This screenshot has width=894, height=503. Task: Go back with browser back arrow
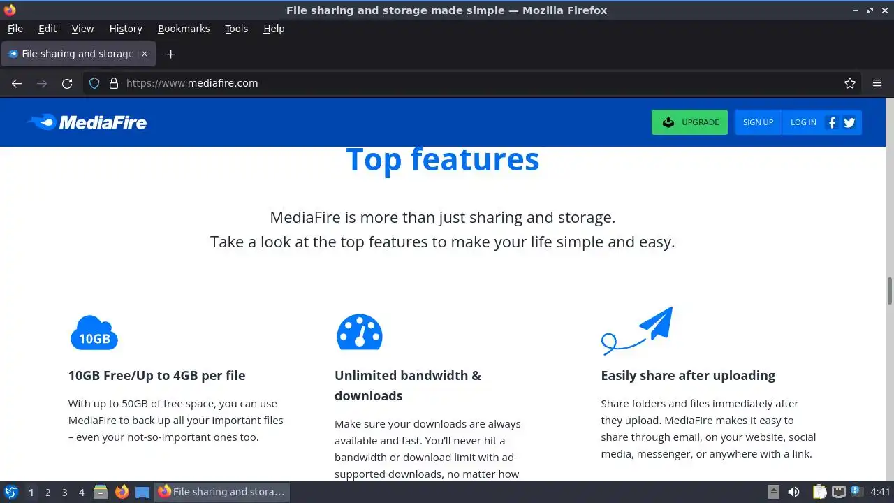tap(17, 83)
